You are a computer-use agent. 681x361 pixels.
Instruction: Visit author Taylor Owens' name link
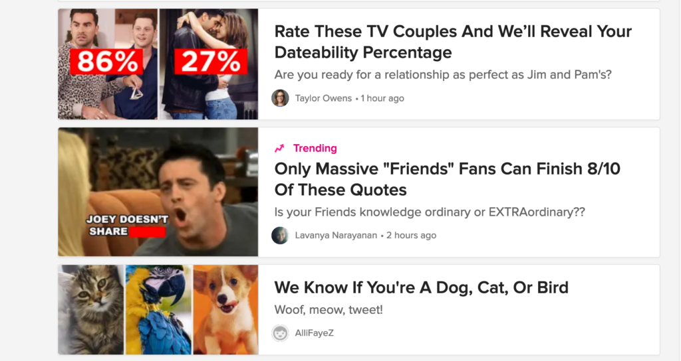[x=323, y=98]
